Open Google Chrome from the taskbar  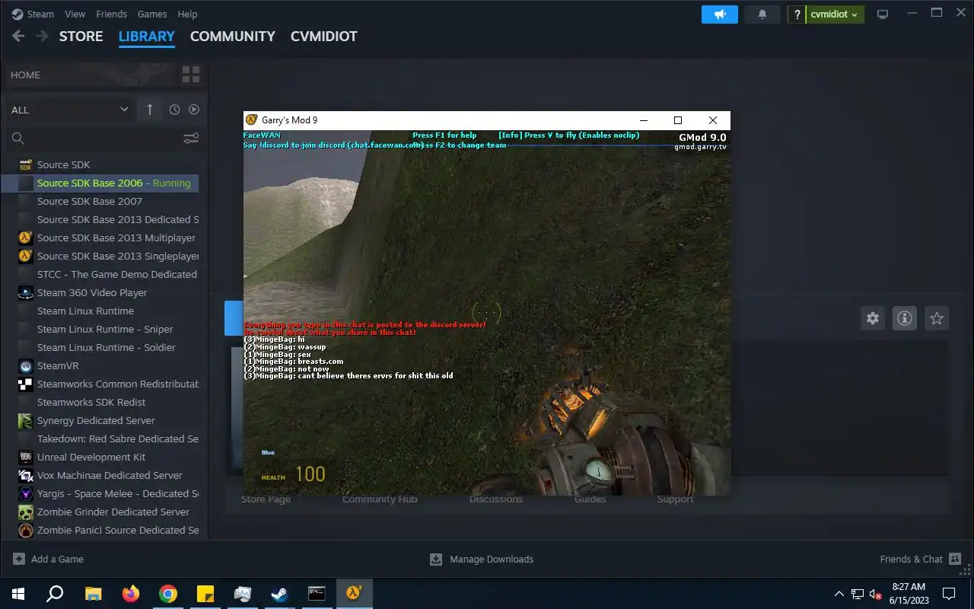click(168, 594)
